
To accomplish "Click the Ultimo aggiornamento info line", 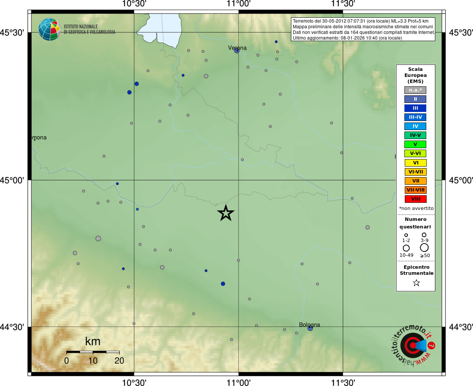I will [347, 38].
